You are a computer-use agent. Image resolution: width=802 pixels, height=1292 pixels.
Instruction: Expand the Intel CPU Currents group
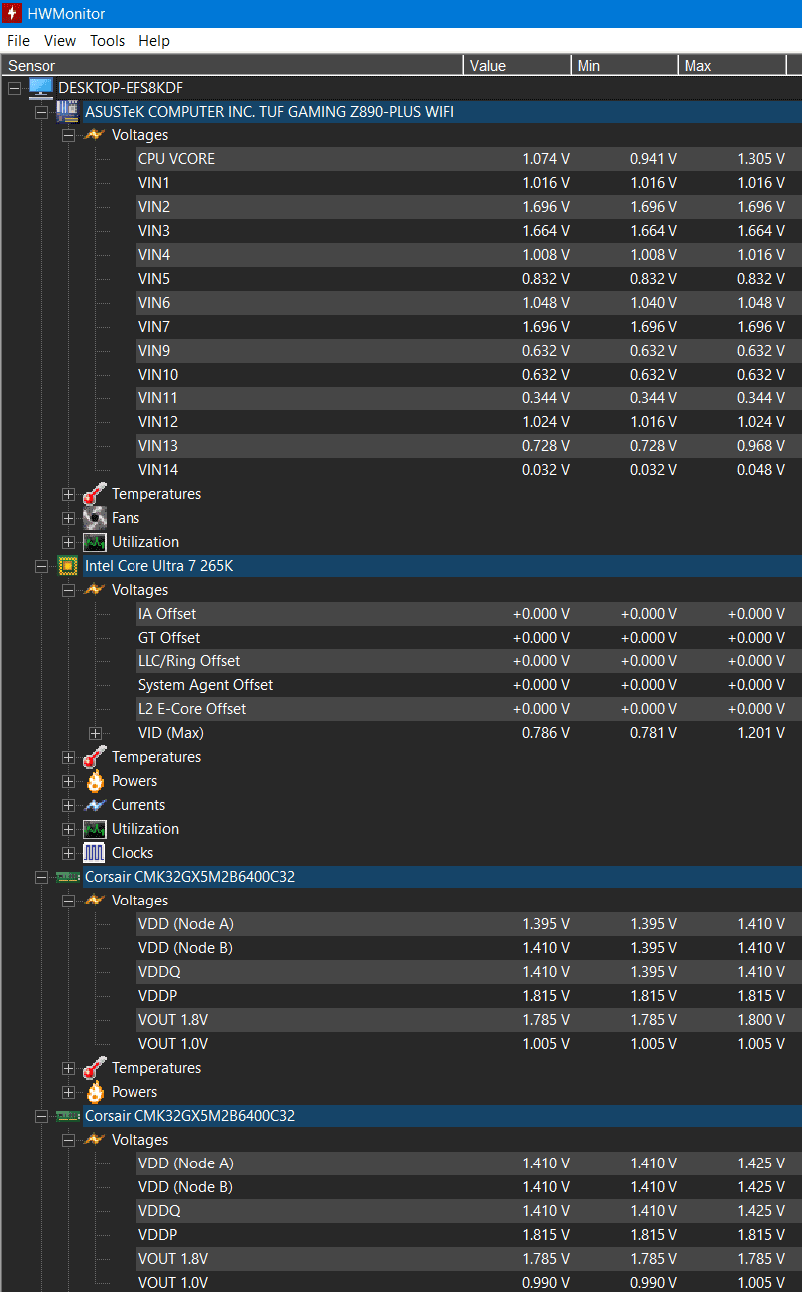68,805
